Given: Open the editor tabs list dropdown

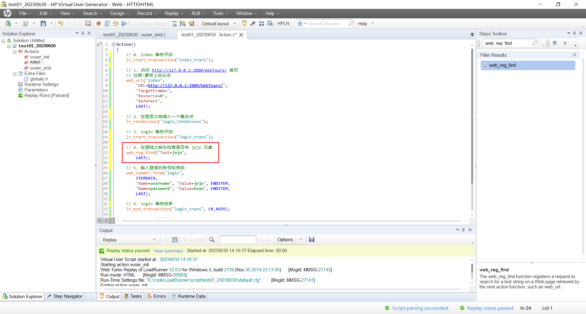Looking at the screenshot, I should [472, 35].
